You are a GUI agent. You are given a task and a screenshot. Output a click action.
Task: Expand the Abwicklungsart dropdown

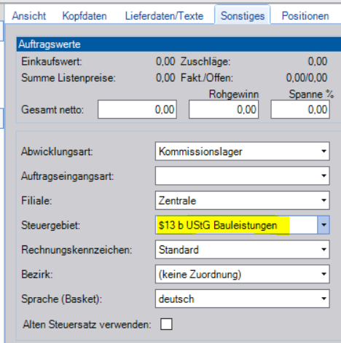(x=324, y=151)
